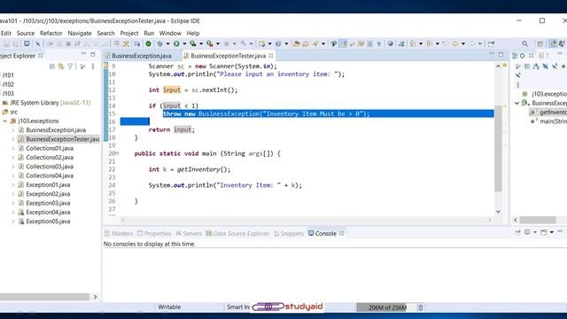The height and width of the screenshot is (319, 567).
Task: Open the Search magnifier in the top-right toolbar
Action: [525, 43]
